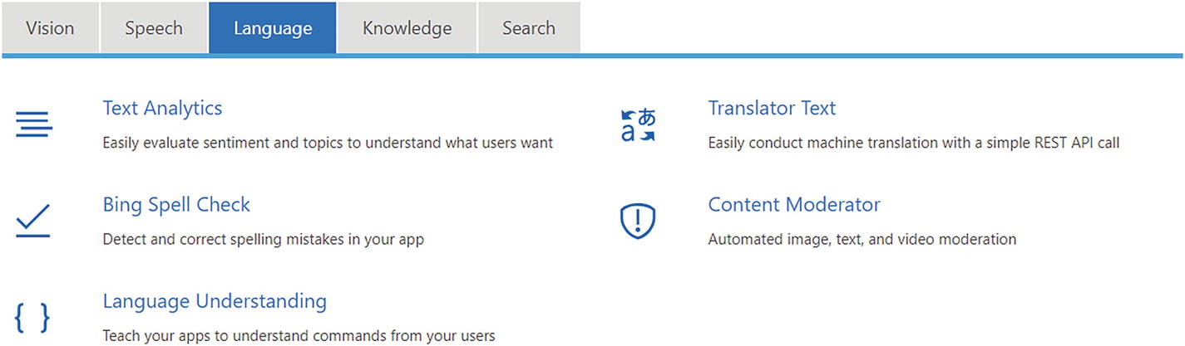Click 'Easily conduct machine translation' description
Viewport: 1185px width, 346px height.
[914, 143]
